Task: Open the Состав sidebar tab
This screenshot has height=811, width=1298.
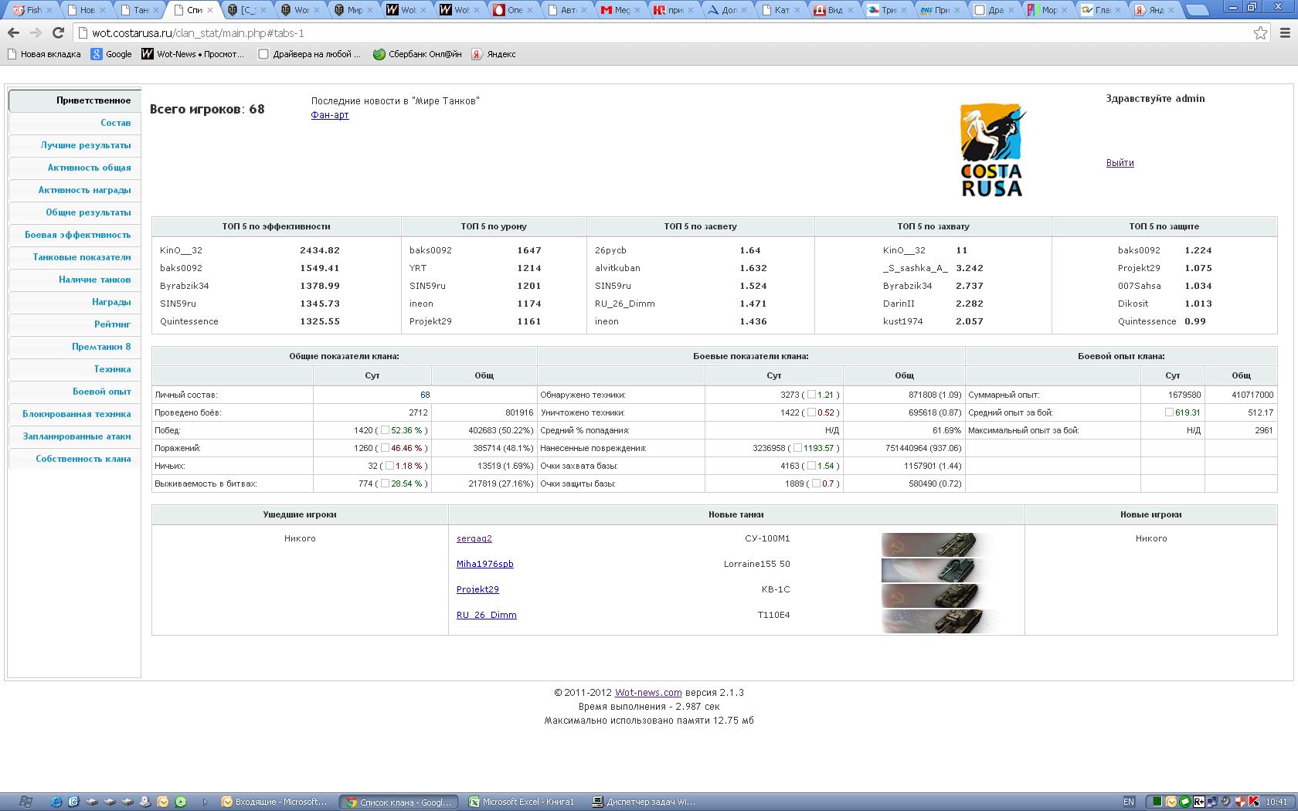Action: [x=115, y=123]
